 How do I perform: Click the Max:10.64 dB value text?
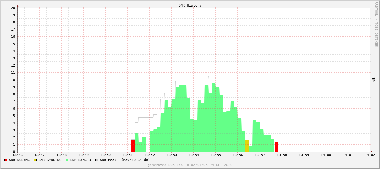coord(135,160)
